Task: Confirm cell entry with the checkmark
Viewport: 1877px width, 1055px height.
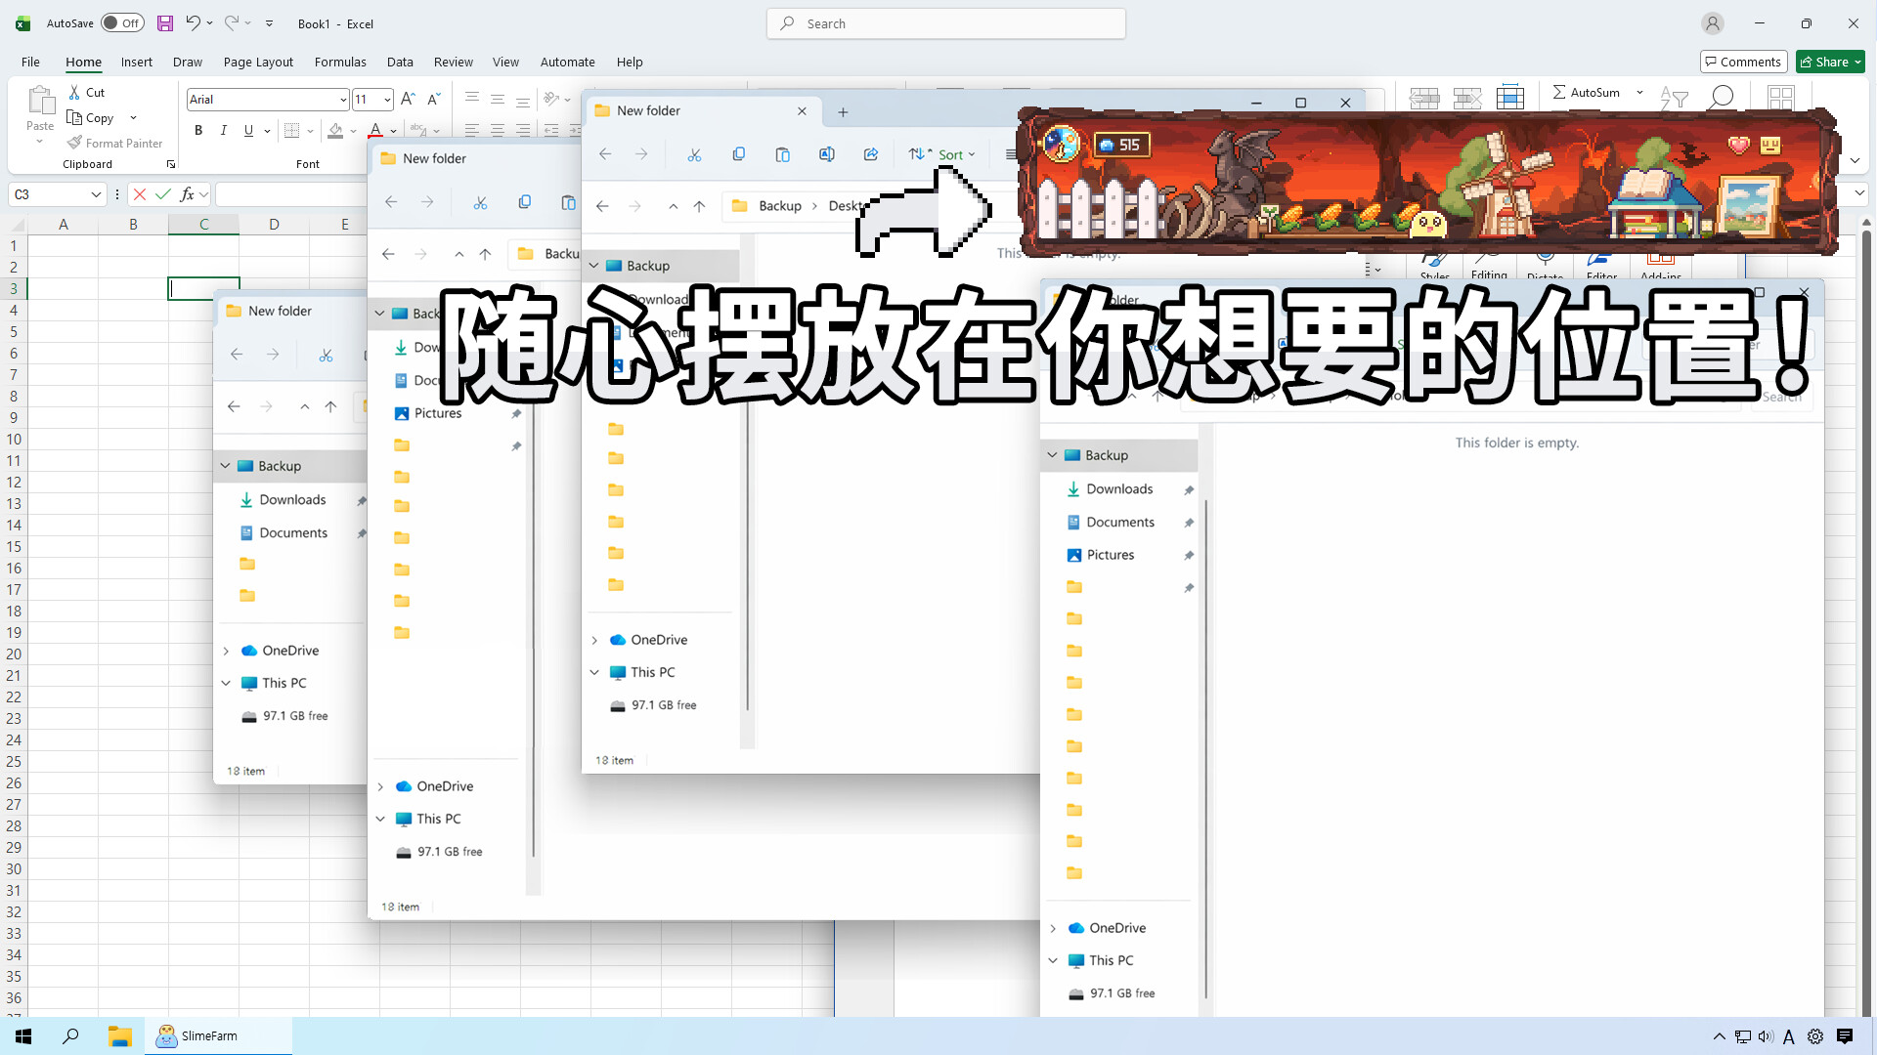Action: [x=163, y=194]
